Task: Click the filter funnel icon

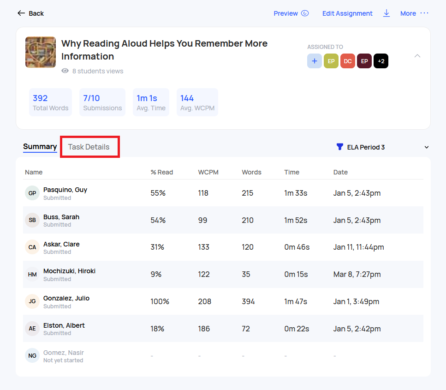Action: point(339,147)
